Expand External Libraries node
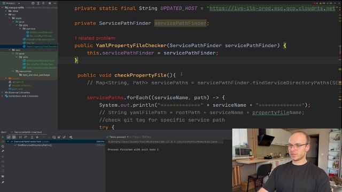Image resolution: width=342 pixels, height=192 pixels. pos(3,92)
